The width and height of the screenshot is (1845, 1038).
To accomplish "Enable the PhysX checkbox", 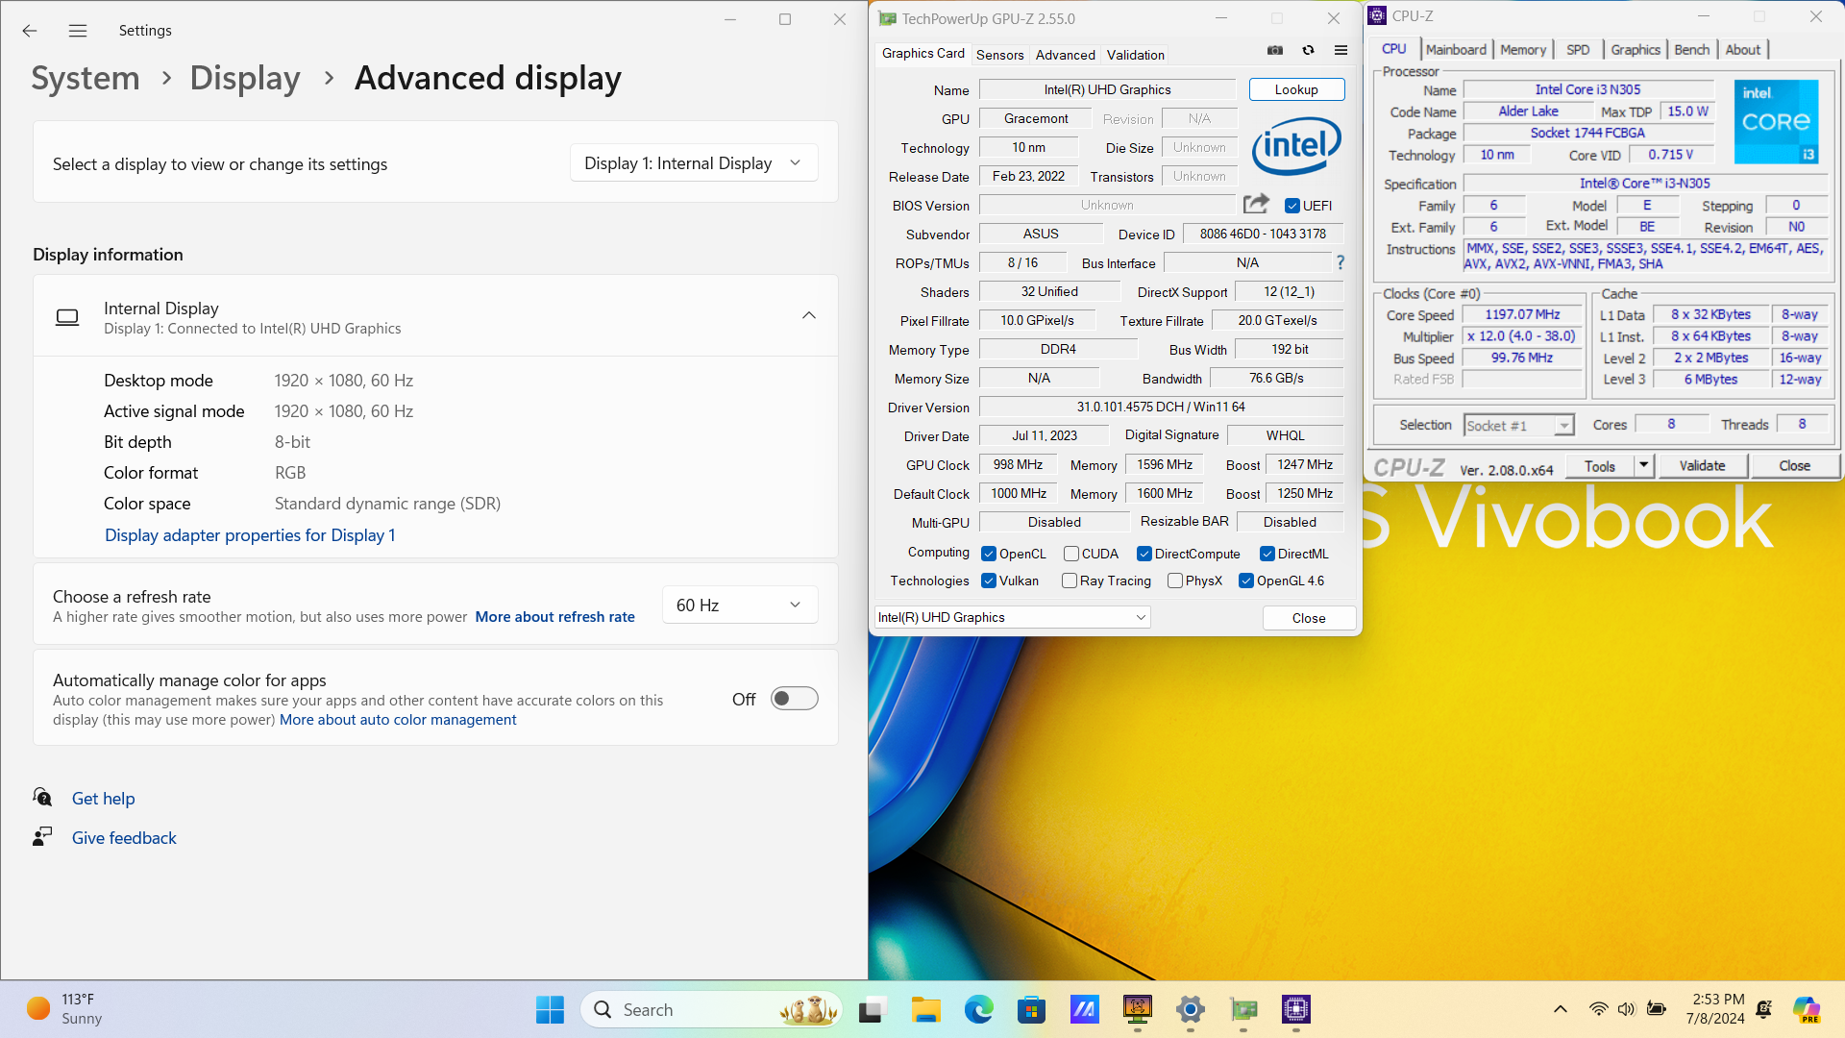I will [x=1175, y=581].
